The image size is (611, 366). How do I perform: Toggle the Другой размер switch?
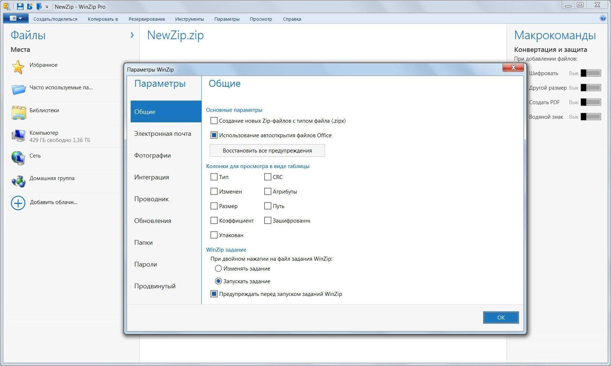coord(591,88)
